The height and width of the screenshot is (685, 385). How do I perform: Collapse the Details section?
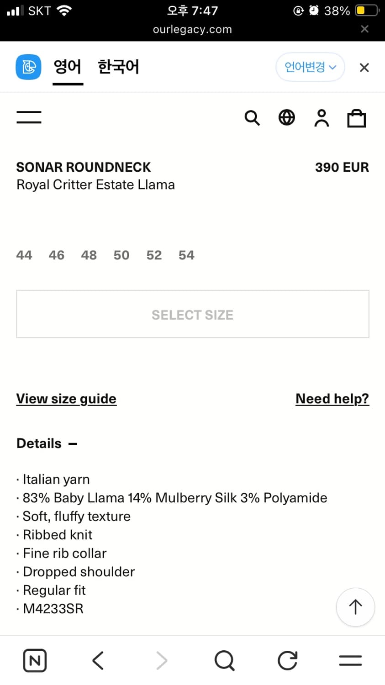point(73,443)
